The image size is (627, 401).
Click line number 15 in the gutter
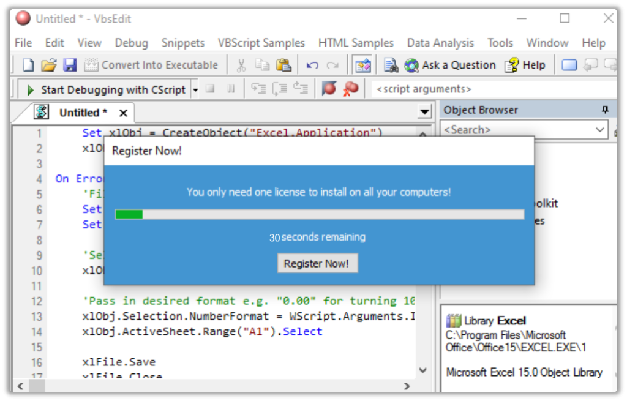tap(37, 347)
